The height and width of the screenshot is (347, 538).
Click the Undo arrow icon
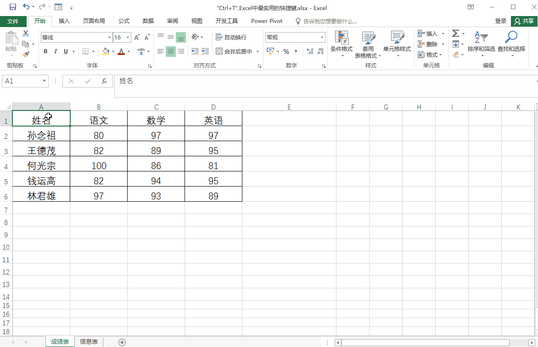point(26,6)
